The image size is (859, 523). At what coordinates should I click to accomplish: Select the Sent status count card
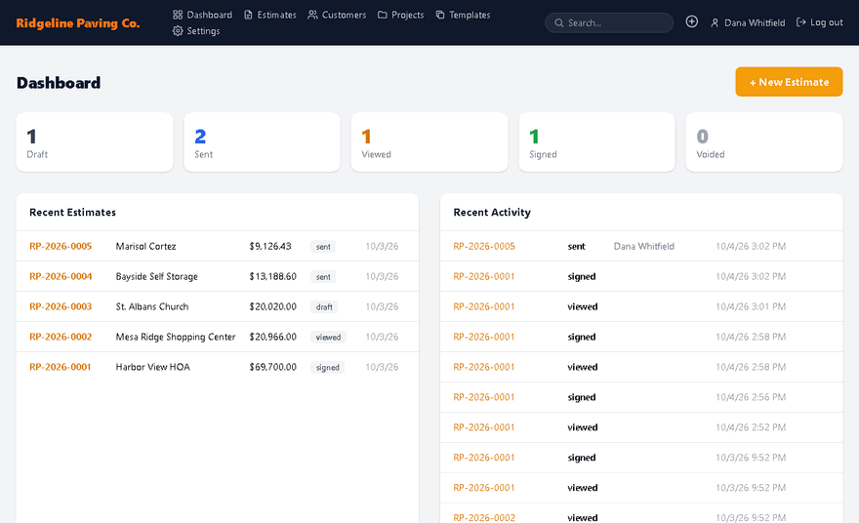click(x=262, y=142)
